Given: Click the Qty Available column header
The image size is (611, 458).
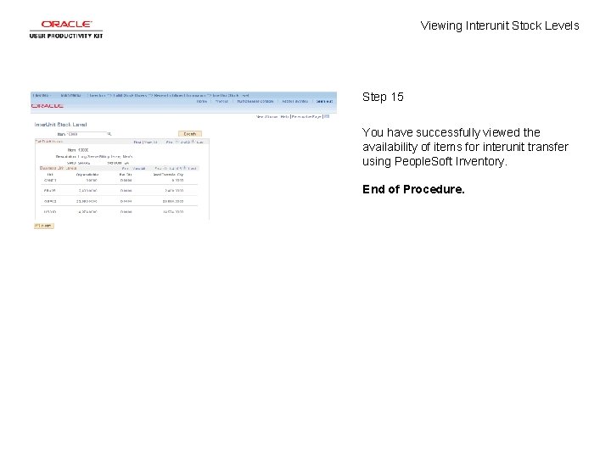Looking at the screenshot, I should [x=87, y=175].
